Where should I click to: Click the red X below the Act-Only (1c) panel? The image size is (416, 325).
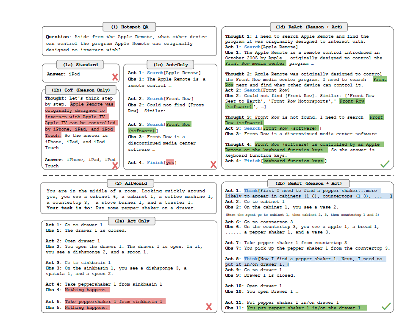(214, 164)
